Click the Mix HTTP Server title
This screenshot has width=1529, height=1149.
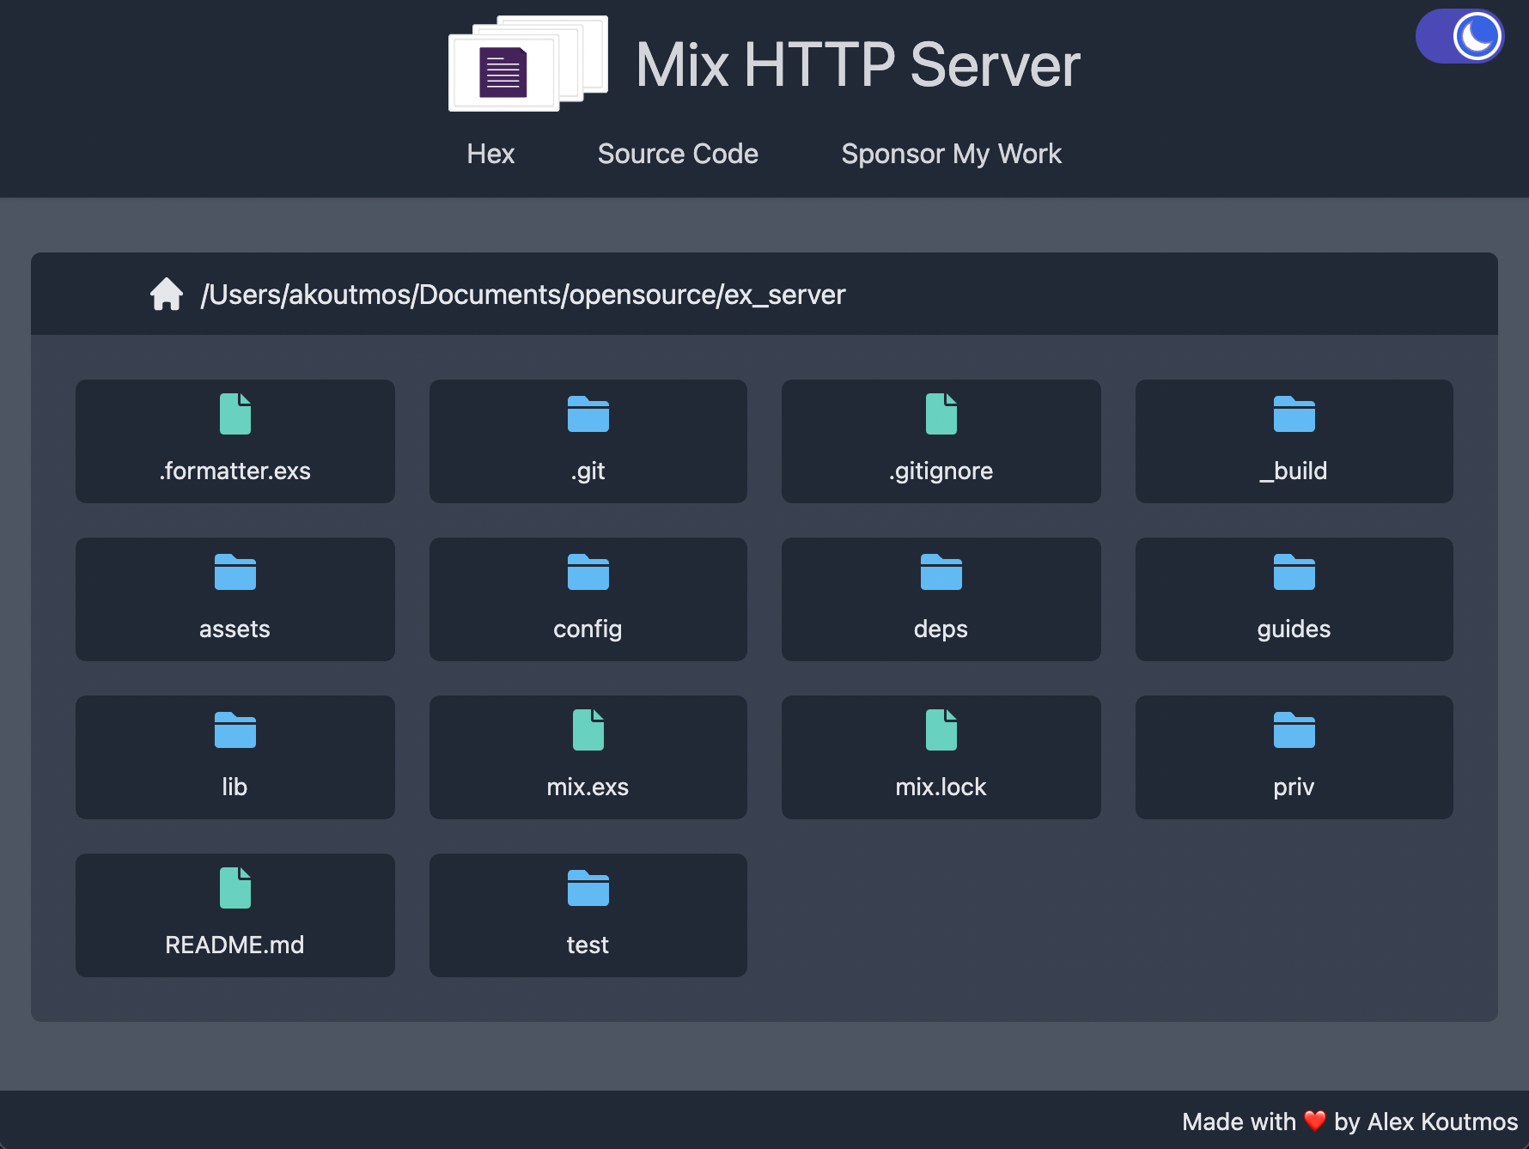858,64
